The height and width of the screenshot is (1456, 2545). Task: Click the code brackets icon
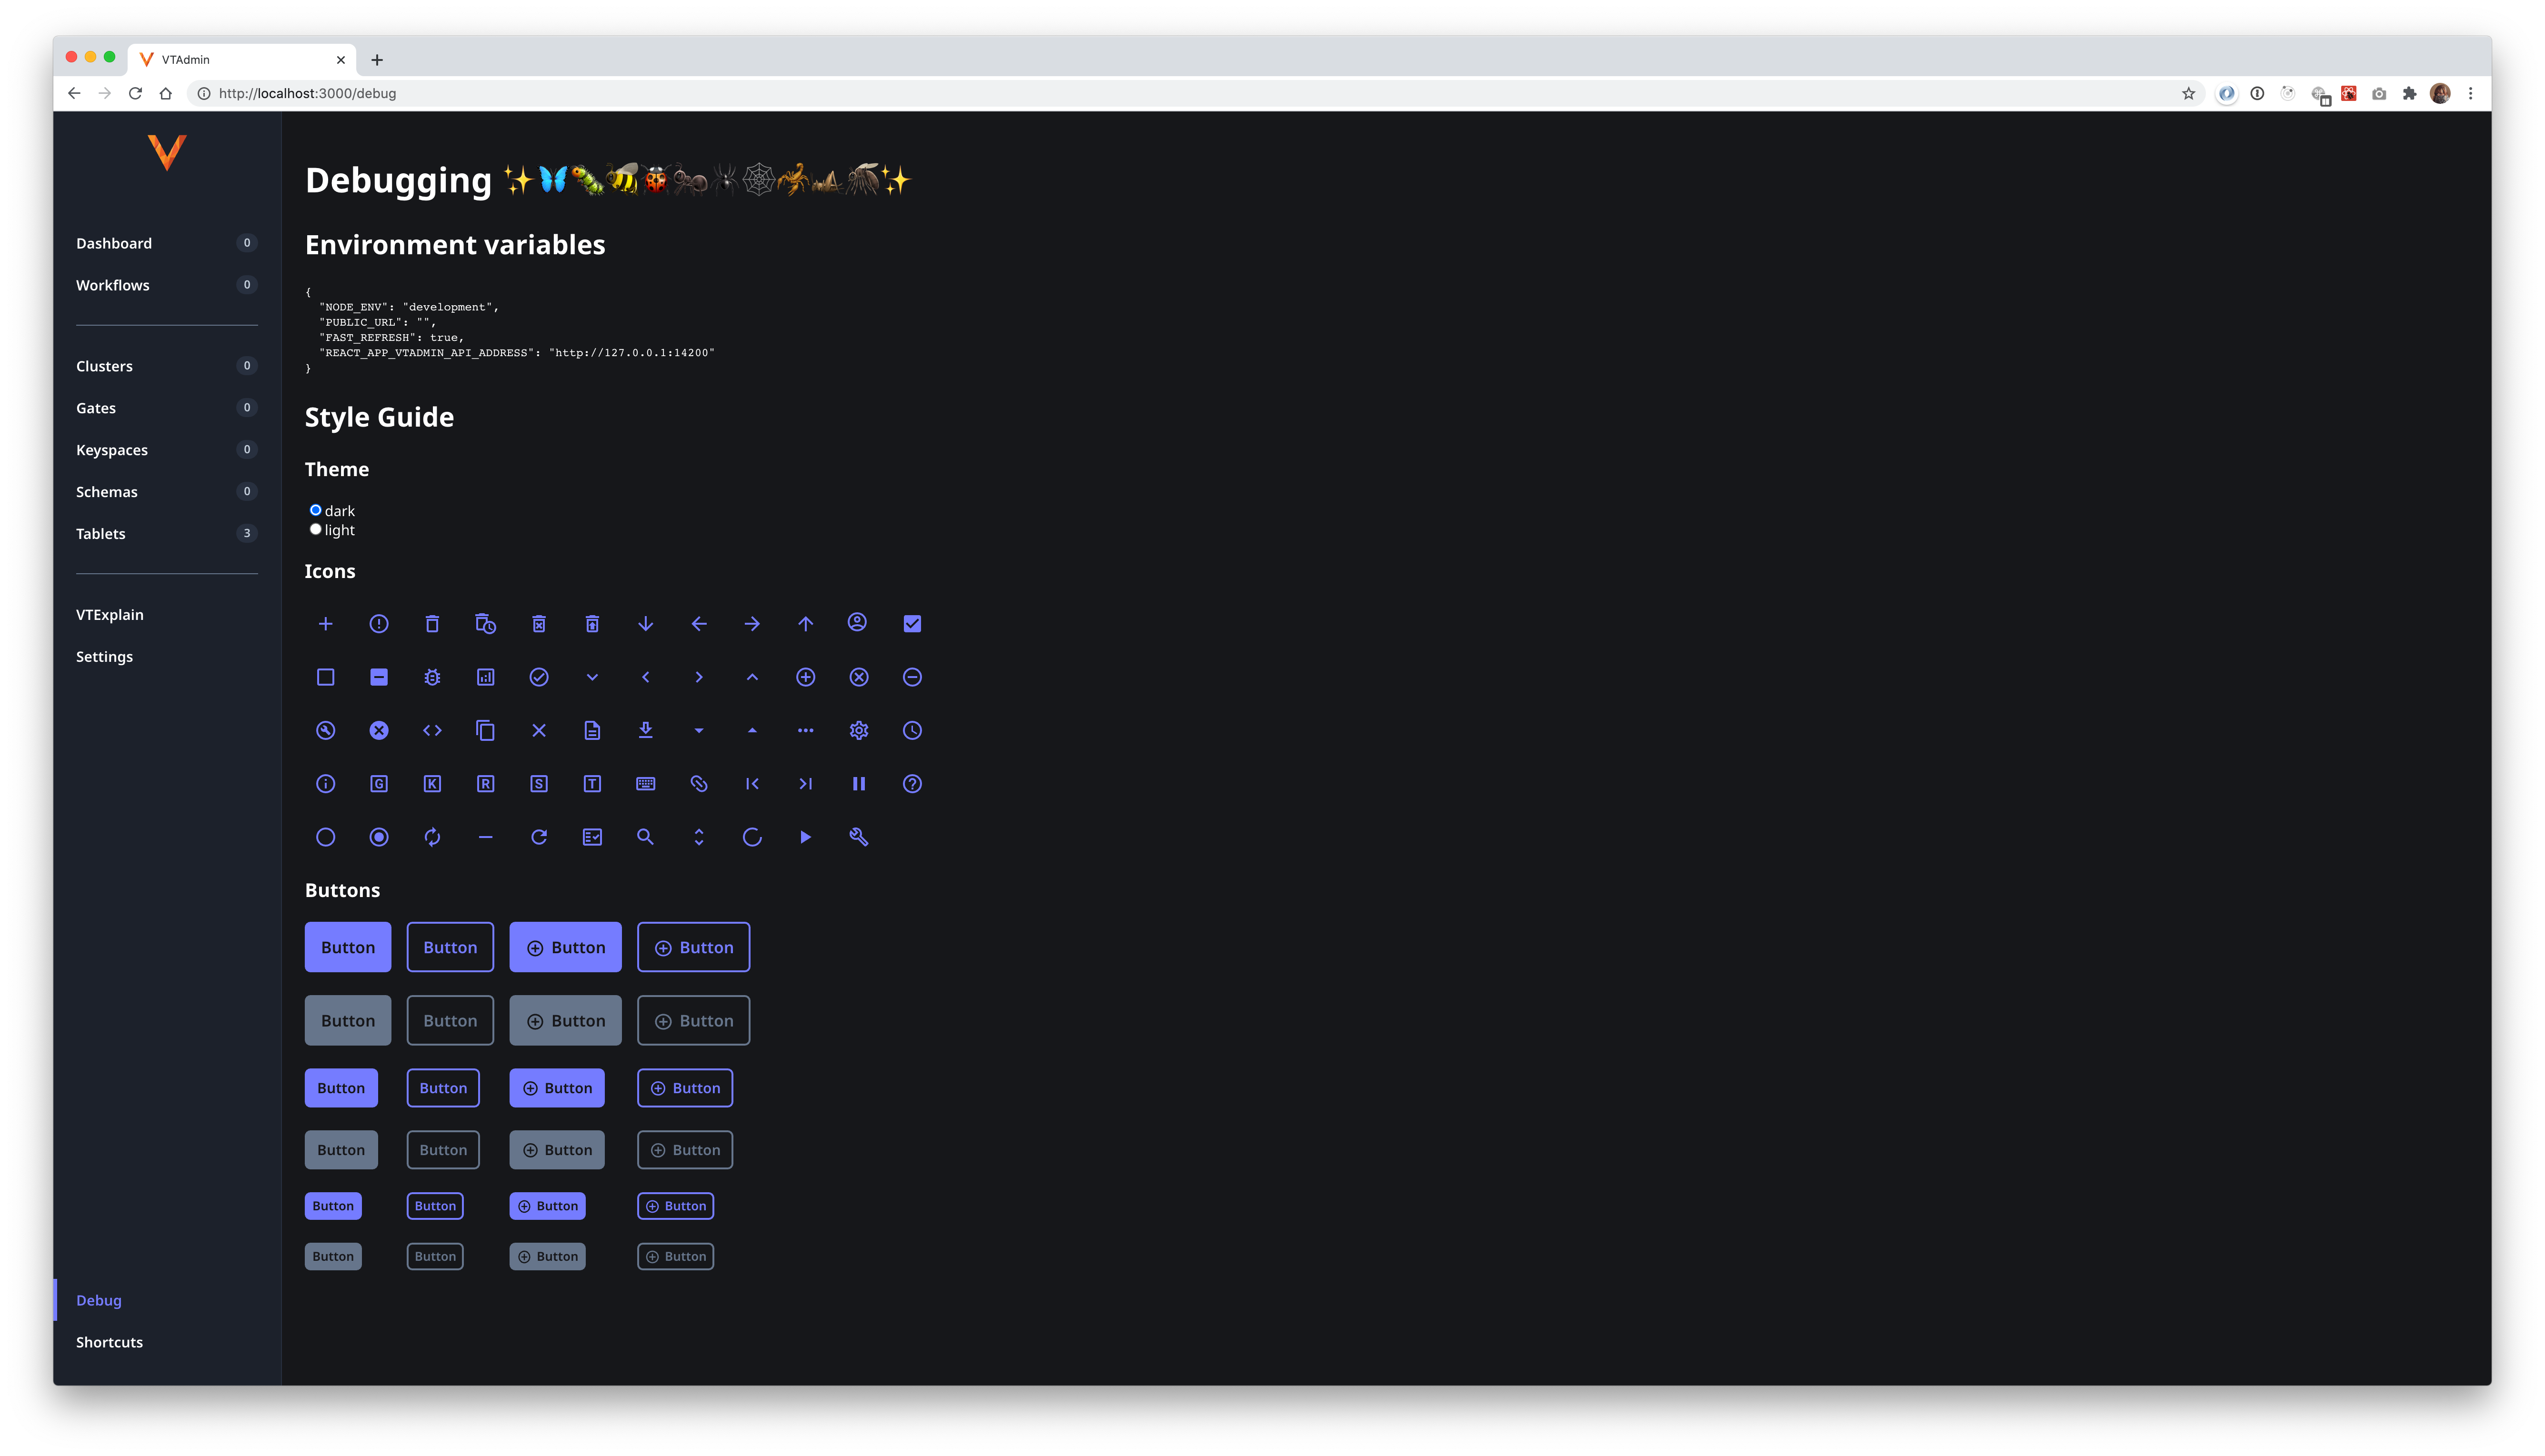(x=432, y=730)
